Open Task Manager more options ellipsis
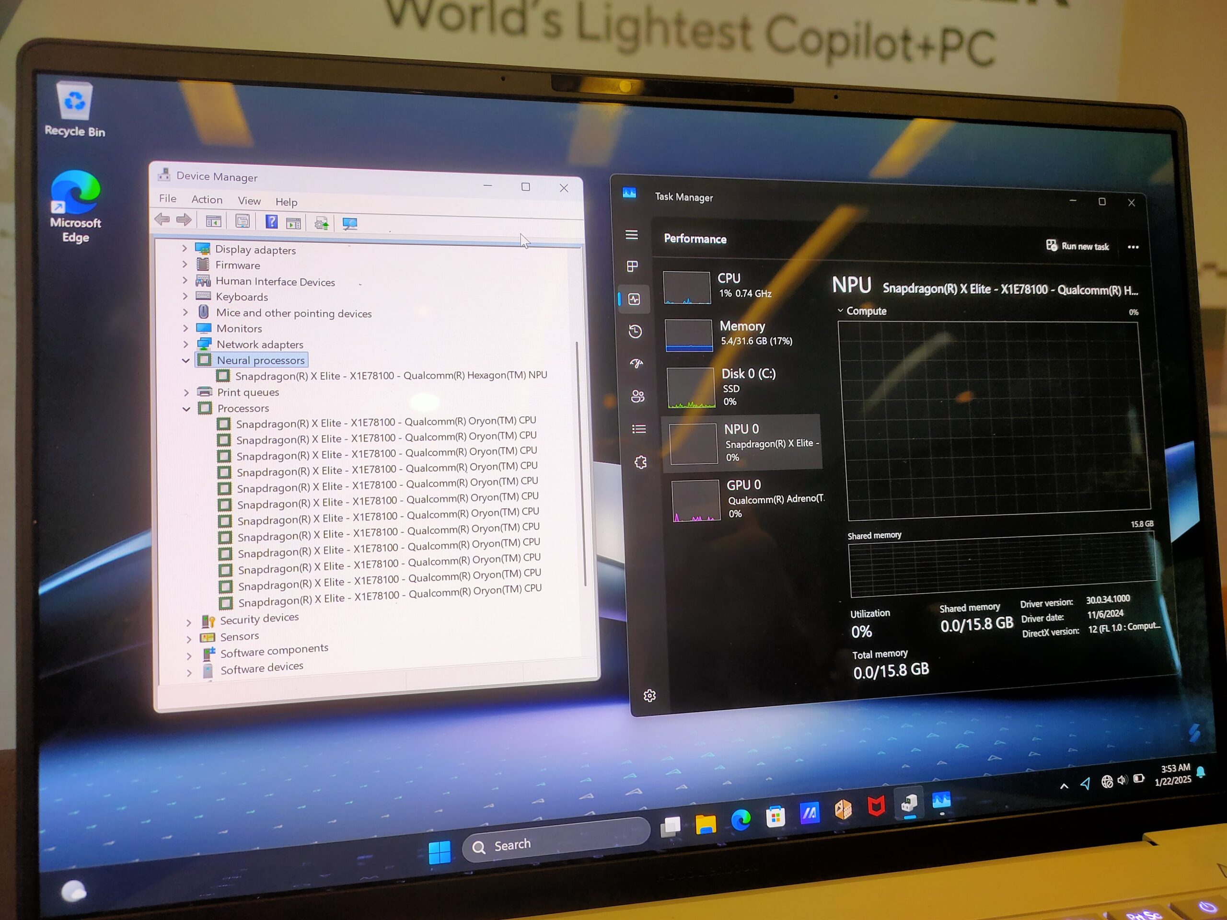1227x920 pixels. (1133, 247)
